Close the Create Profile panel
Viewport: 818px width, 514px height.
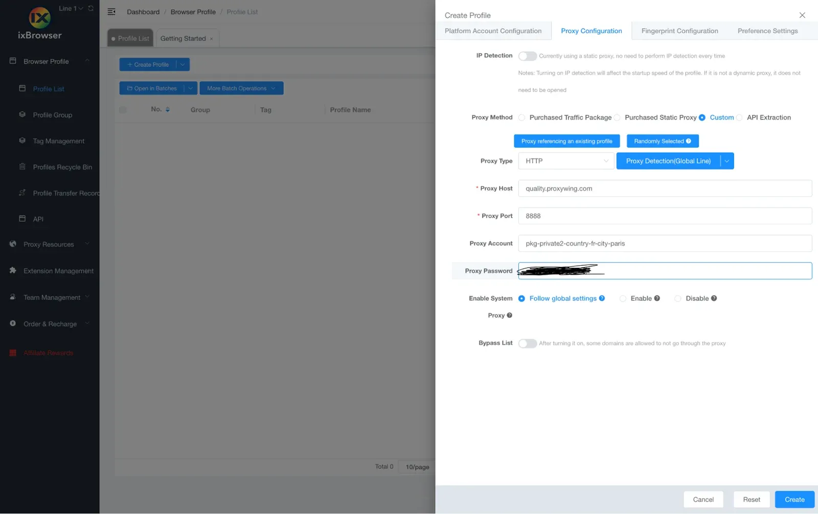click(x=802, y=15)
